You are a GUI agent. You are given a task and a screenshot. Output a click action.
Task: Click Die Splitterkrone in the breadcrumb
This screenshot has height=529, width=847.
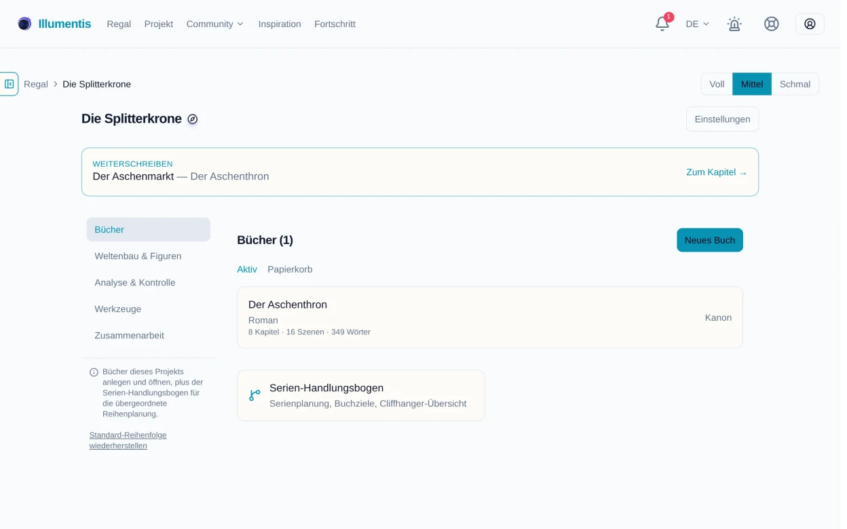(96, 84)
